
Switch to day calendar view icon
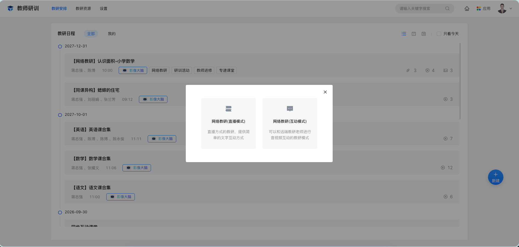click(x=414, y=34)
